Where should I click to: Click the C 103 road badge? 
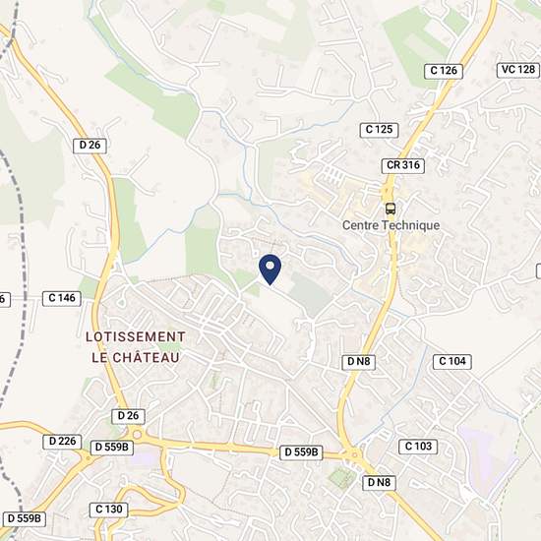click(418, 447)
